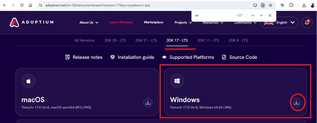
Task: Open the Supported Platforms link
Action: point(188,57)
